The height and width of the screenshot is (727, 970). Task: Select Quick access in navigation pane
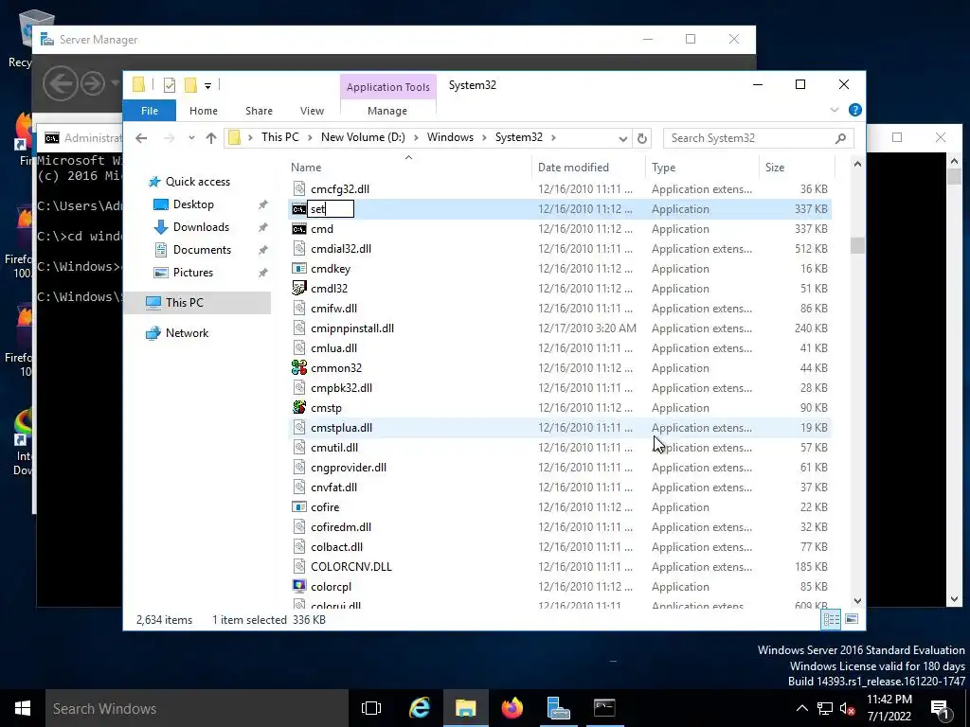pos(197,182)
